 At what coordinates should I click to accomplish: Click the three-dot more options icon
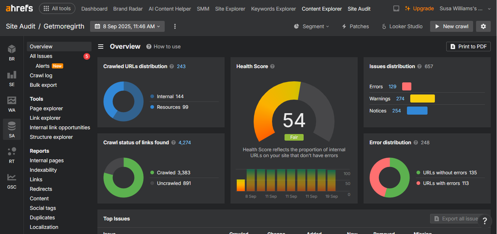175,26
